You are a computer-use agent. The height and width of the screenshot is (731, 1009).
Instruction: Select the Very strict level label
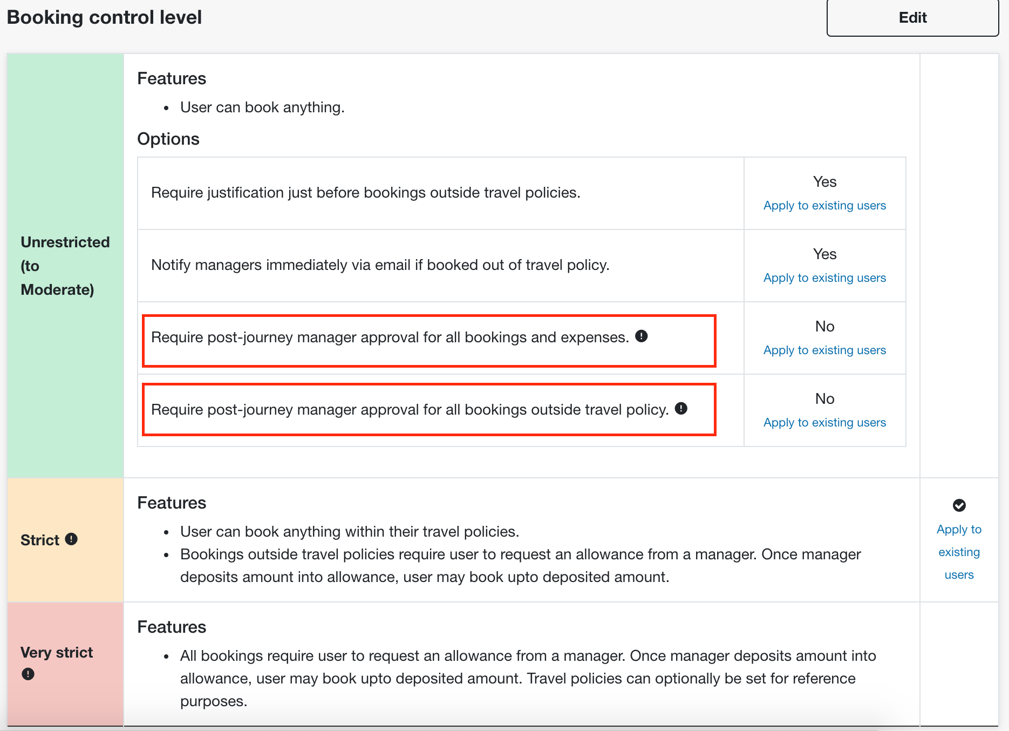(x=57, y=653)
